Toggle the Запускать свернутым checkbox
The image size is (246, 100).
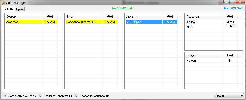click(x=41, y=96)
